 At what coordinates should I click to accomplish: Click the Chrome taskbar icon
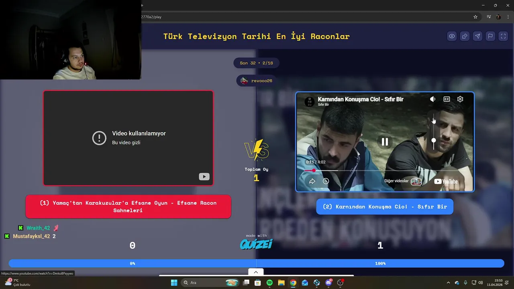(x=293, y=283)
